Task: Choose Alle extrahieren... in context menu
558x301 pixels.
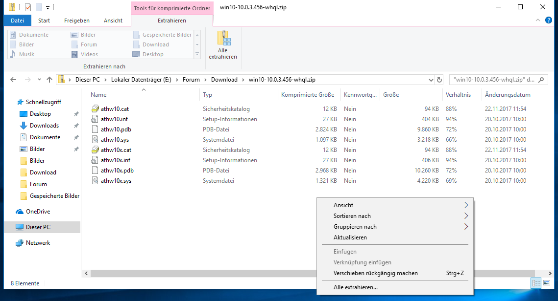Action: [395, 287]
